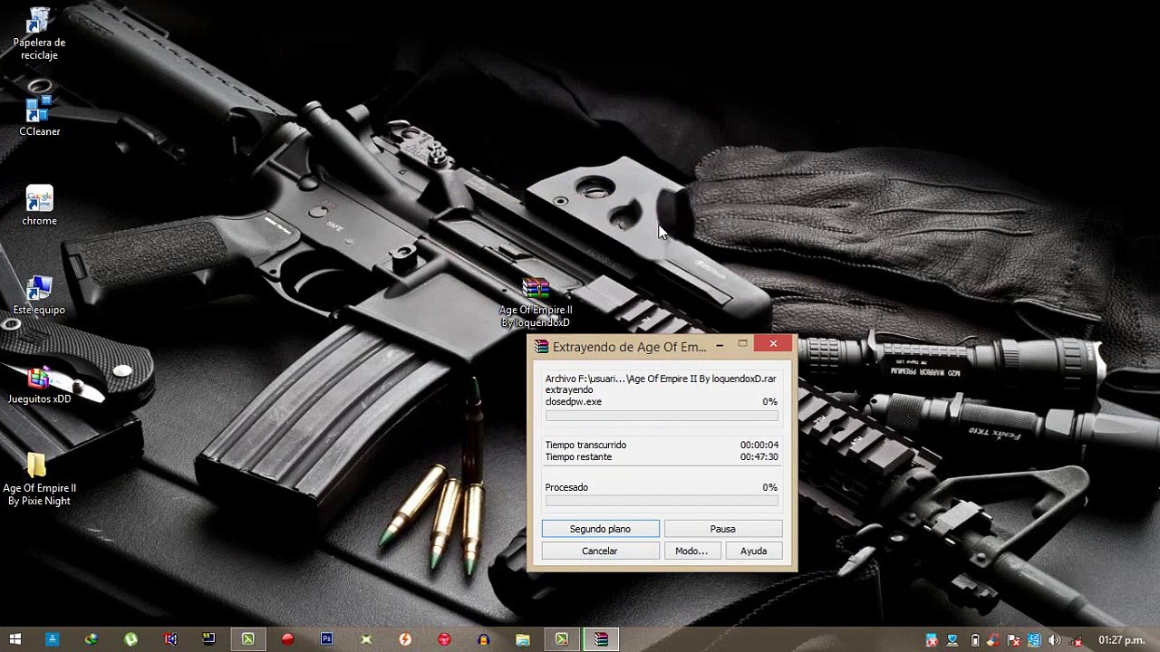Open WinRAR help with Ayuda
The width and height of the screenshot is (1160, 652).
(x=753, y=551)
